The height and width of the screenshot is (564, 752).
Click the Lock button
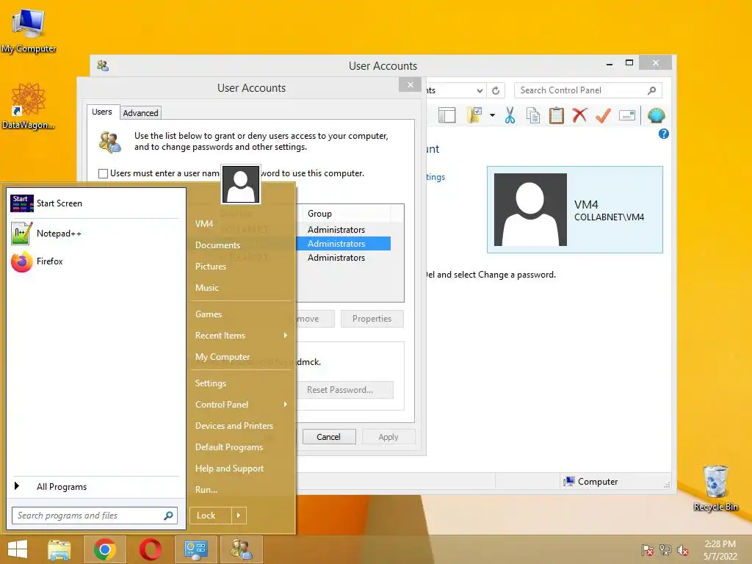(x=211, y=516)
